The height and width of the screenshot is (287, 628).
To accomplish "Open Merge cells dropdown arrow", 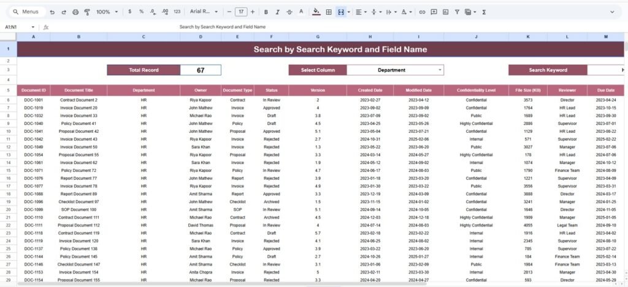I will [x=348, y=12].
